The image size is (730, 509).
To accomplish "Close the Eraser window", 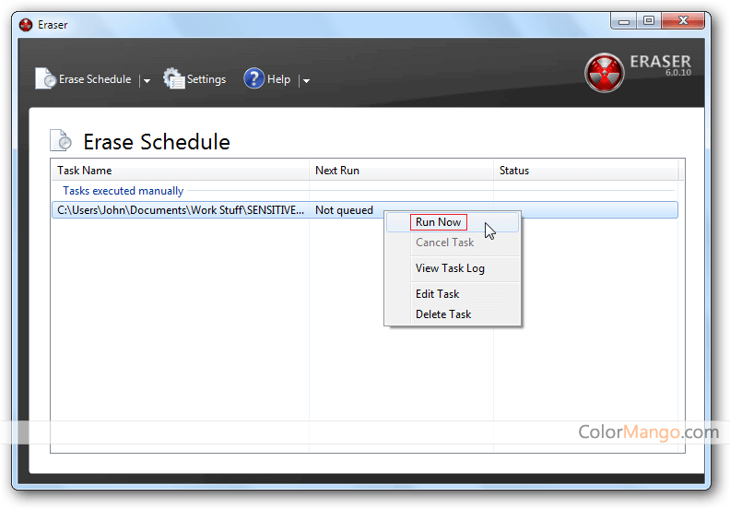I will point(685,20).
